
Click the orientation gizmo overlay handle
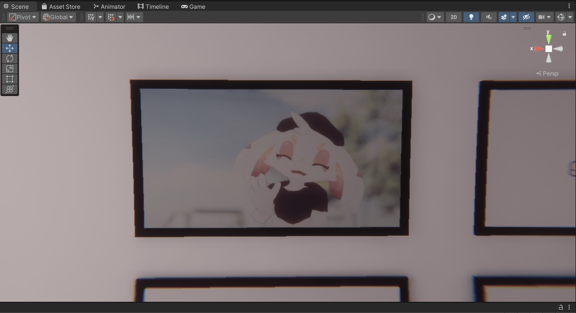click(527, 28)
